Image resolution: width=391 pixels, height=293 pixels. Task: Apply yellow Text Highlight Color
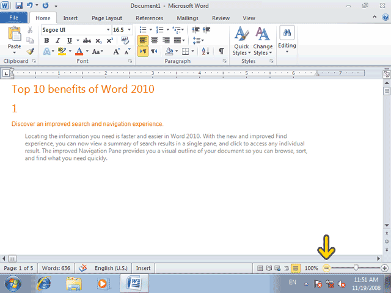point(62,51)
